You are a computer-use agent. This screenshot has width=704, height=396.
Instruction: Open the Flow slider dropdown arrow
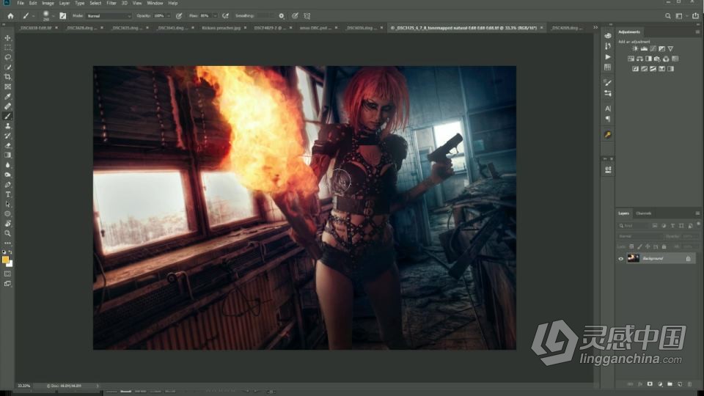[215, 15]
